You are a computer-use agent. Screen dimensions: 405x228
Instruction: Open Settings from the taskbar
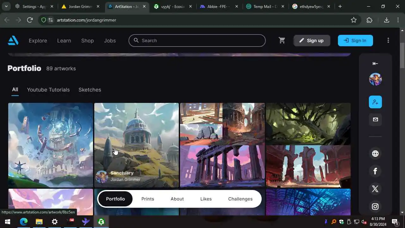54,222
